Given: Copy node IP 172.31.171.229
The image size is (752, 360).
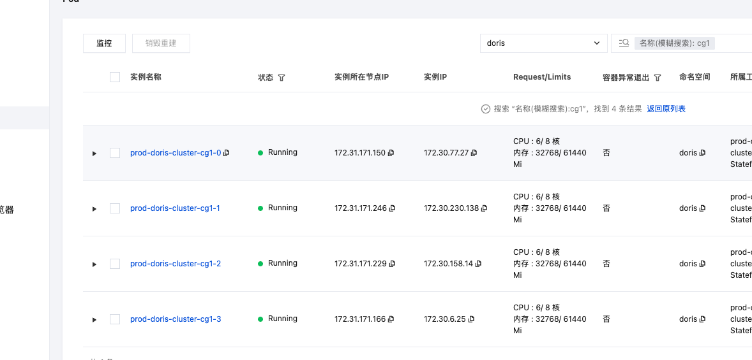Looking at the screenshot, I should point(391,264).
